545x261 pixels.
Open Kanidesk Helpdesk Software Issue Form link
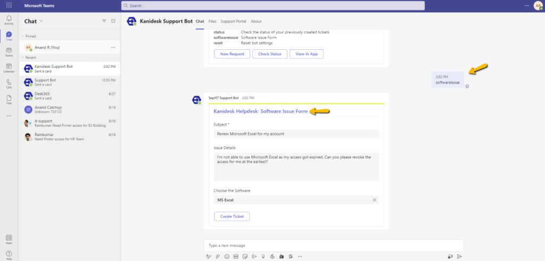click(x=261, y=111)
